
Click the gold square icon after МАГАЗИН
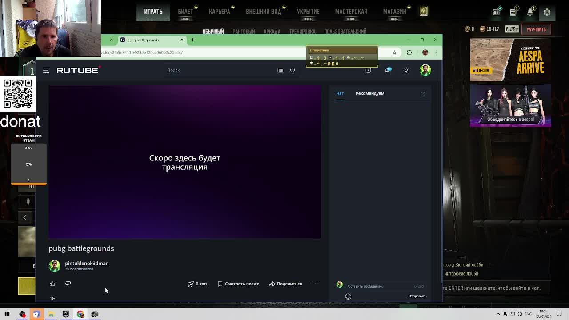(x=424, y=11)
